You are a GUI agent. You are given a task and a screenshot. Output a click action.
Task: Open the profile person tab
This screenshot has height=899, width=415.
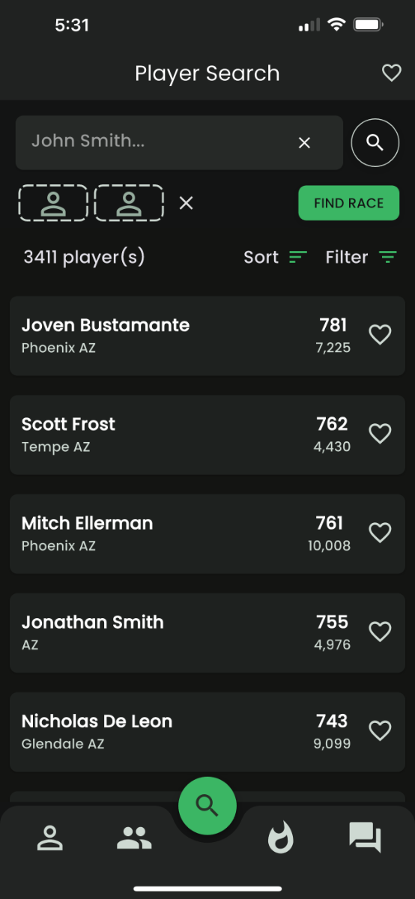(x=50, y=838)
